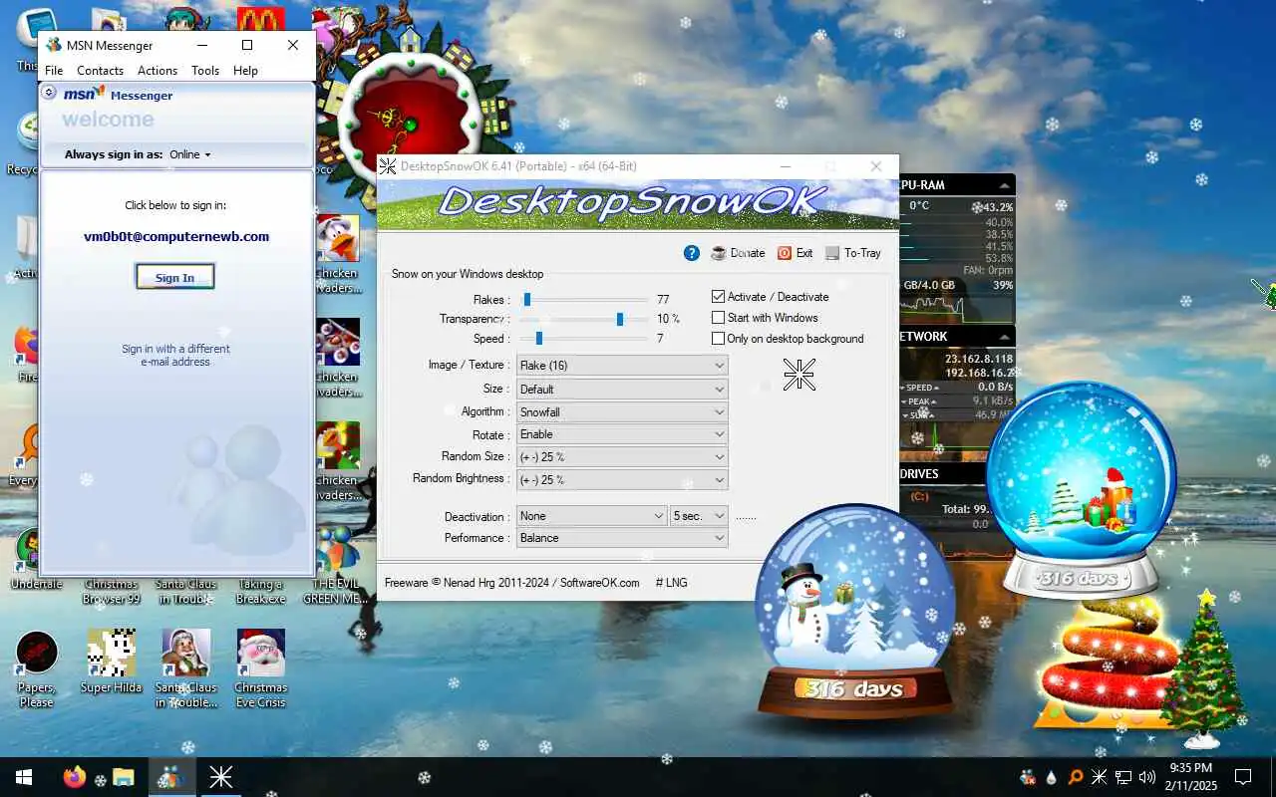Viewport: 1276px width, 797px height.
Task: Open Santa Claus in Trouble shortcut beside Super Hilda
Action: coord(186,667)
